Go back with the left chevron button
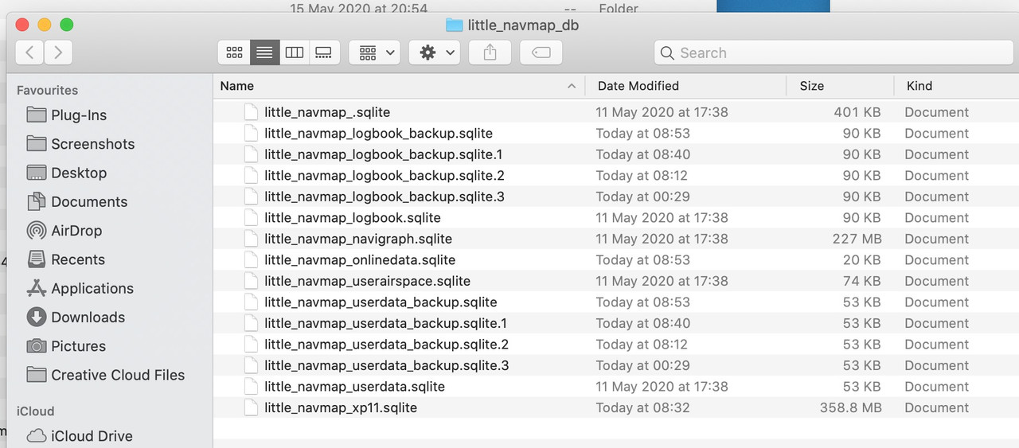The image size is (1019, 448). (29, 53)
